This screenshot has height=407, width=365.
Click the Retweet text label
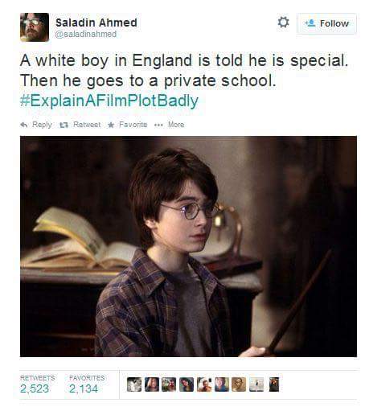(87, 125)
